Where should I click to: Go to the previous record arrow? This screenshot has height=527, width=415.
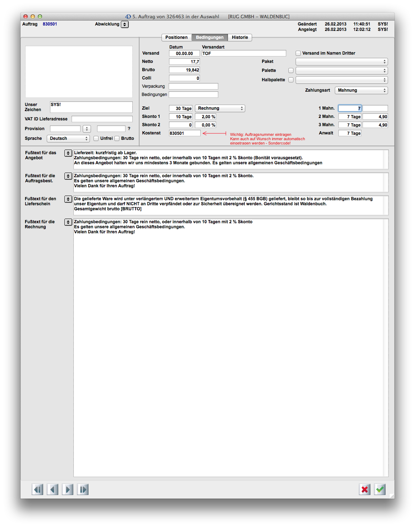[x=53, y=489]
